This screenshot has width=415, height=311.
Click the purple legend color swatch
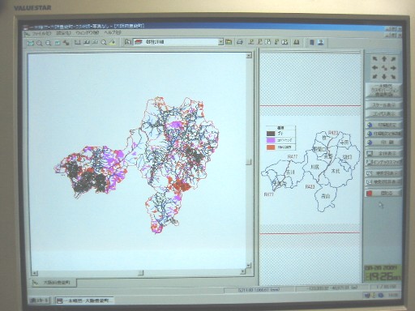point(271,140)
